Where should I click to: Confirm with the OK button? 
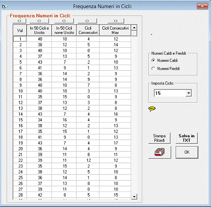(187, 152)
